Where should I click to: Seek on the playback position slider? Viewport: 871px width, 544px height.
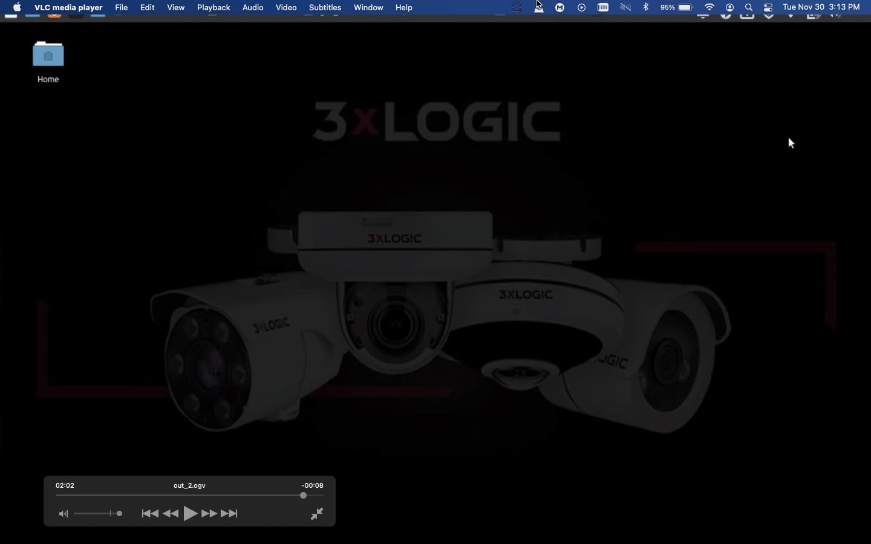(191, 497)
